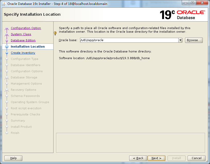Open the installer Help
Screen dimensions: 210x164
pos(13,158)
